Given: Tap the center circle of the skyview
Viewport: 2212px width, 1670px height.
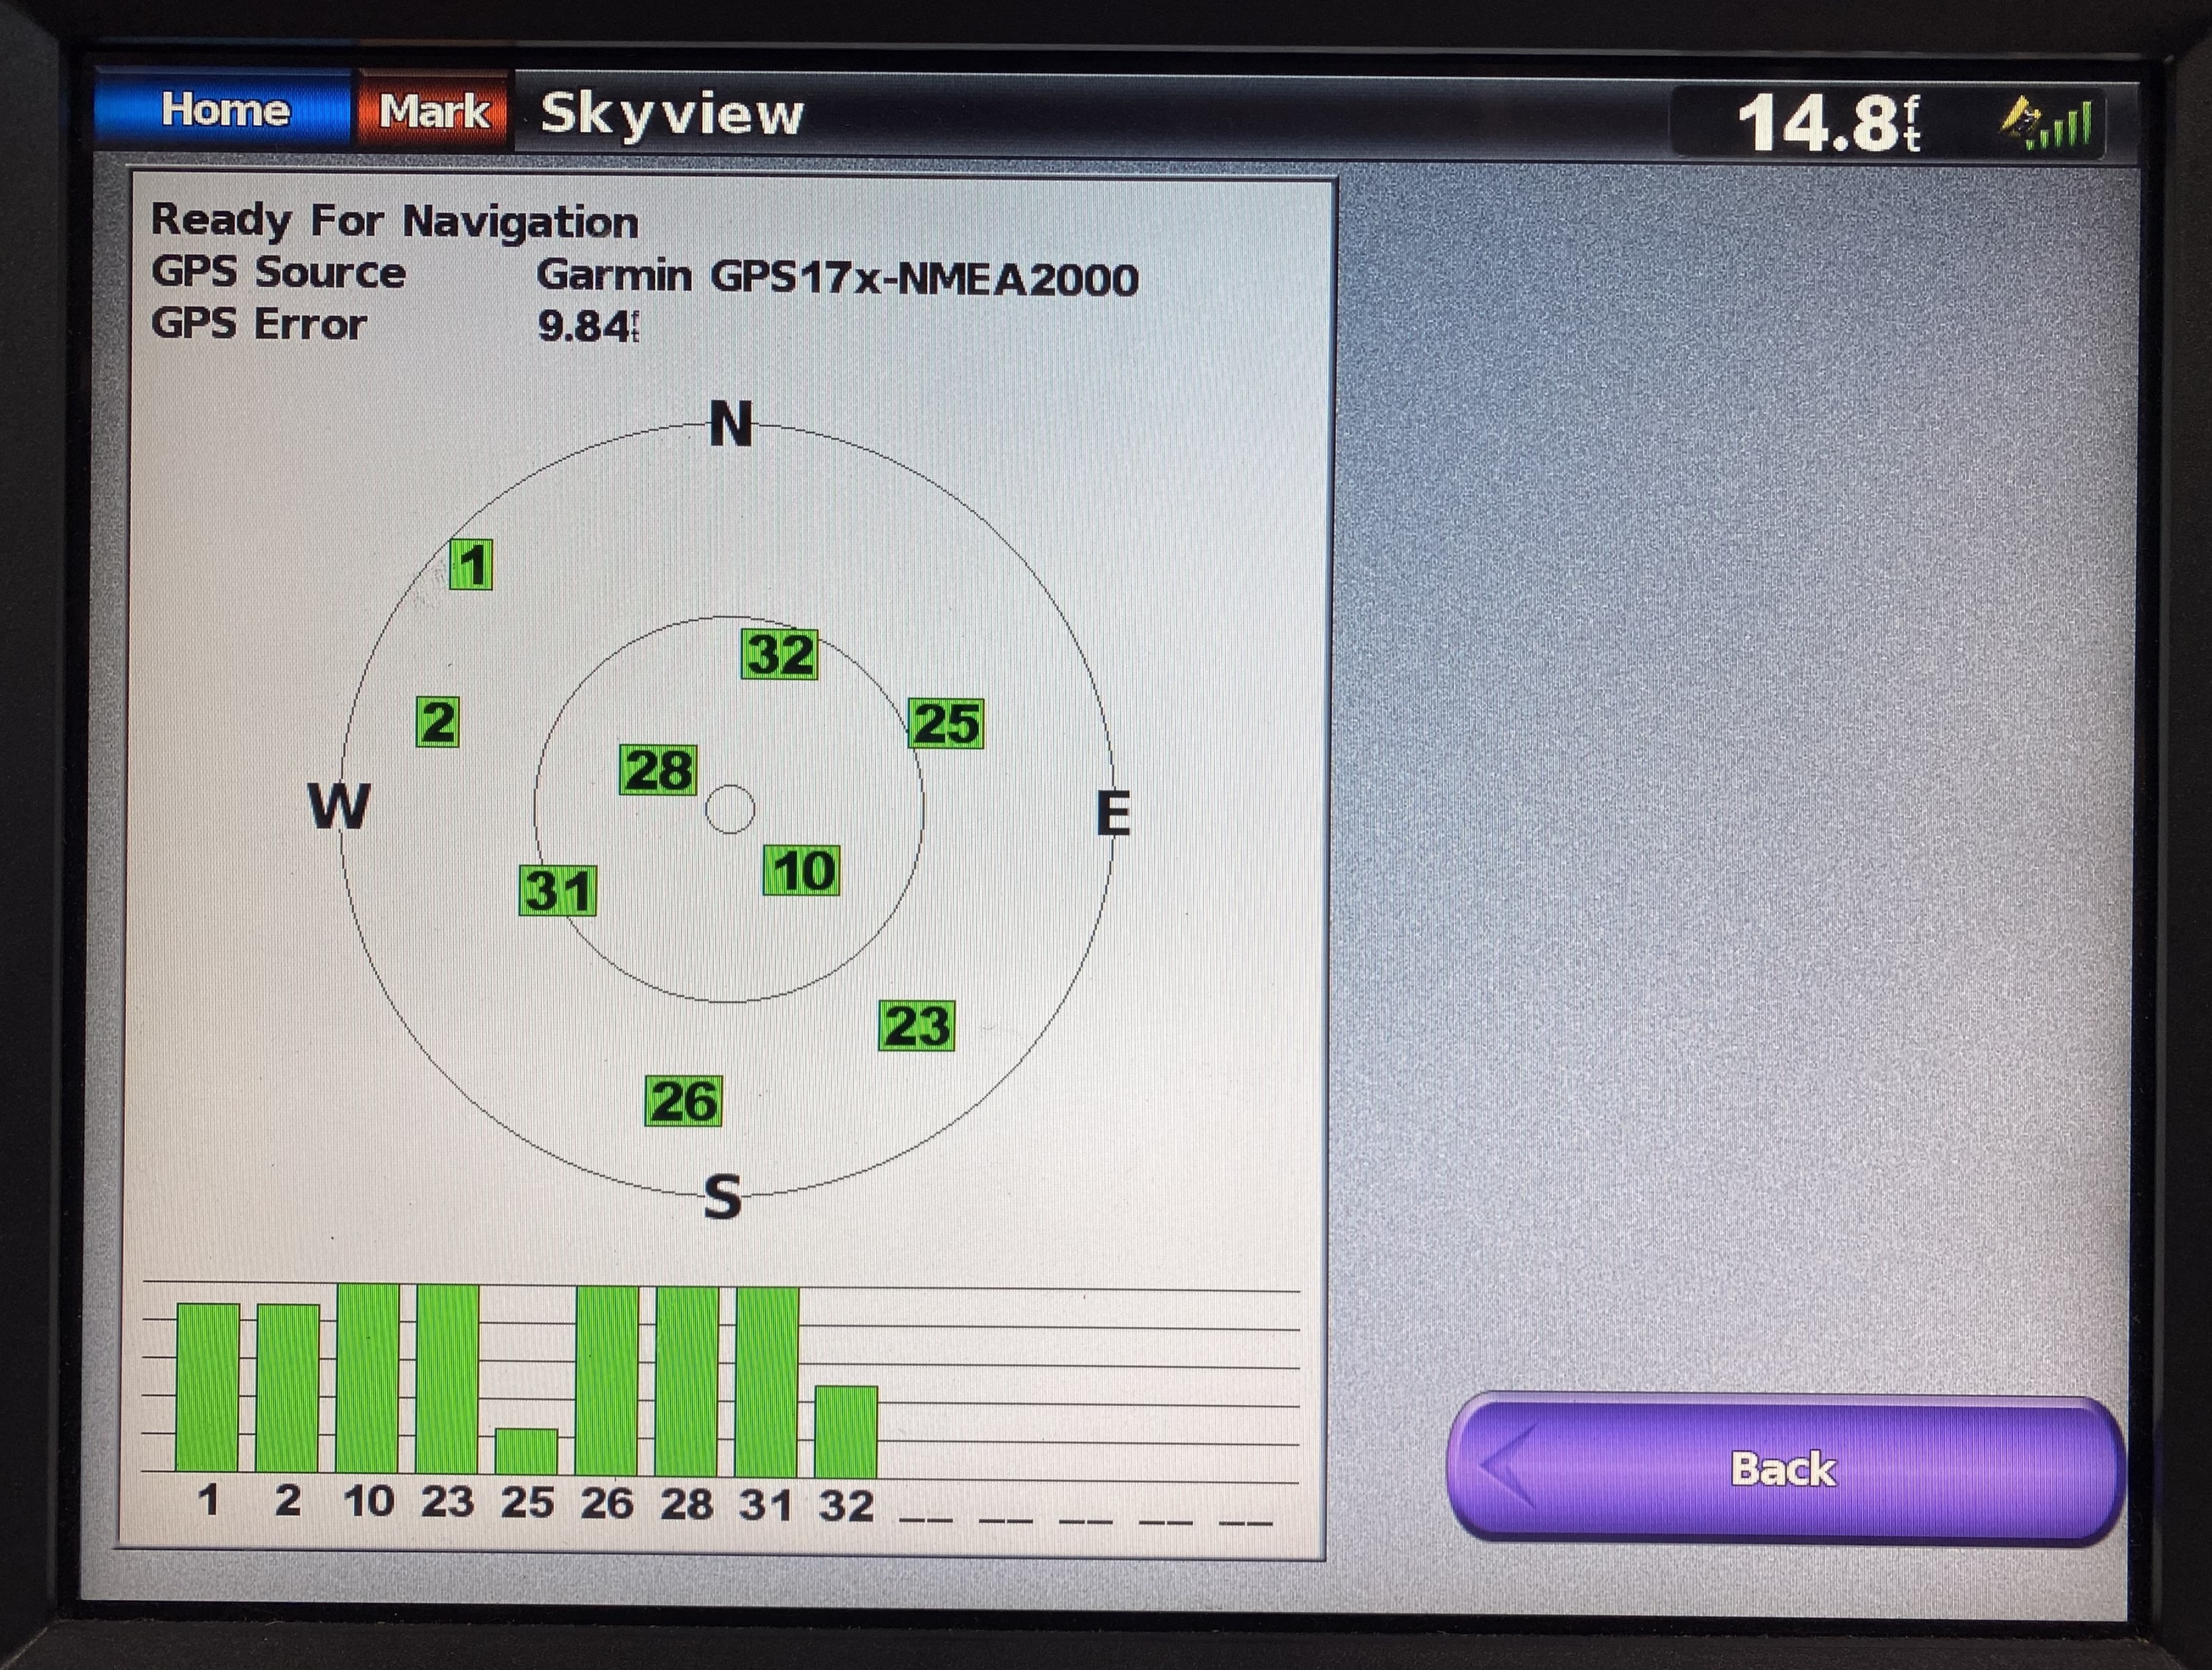Looking at the screenshot, I should pyautogui.click(x=730, y=809).
